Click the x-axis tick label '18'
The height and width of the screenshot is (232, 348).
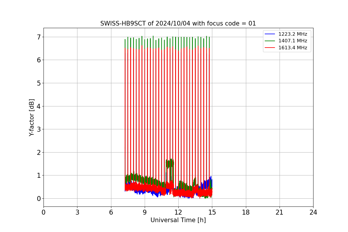[x=246, y=213]
